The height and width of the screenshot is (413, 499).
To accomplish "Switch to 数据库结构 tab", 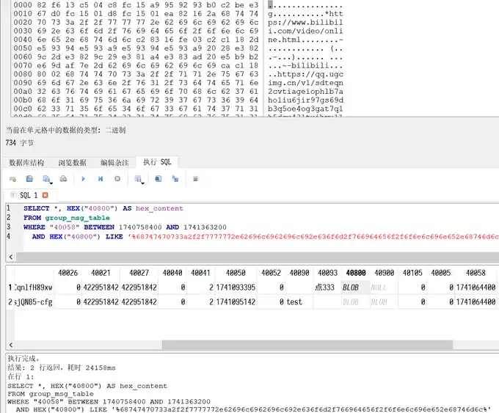I will [26, 163].
